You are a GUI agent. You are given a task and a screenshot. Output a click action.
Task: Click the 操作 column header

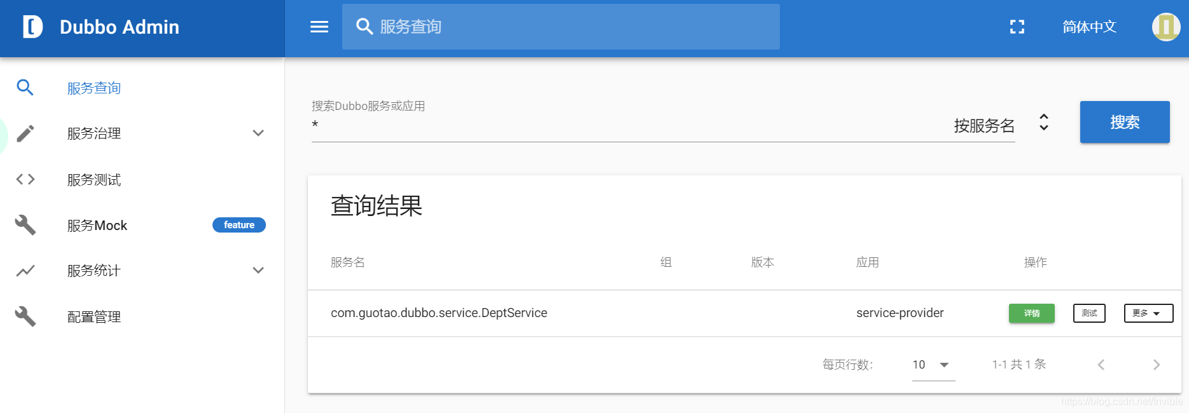click(1036, 262)
